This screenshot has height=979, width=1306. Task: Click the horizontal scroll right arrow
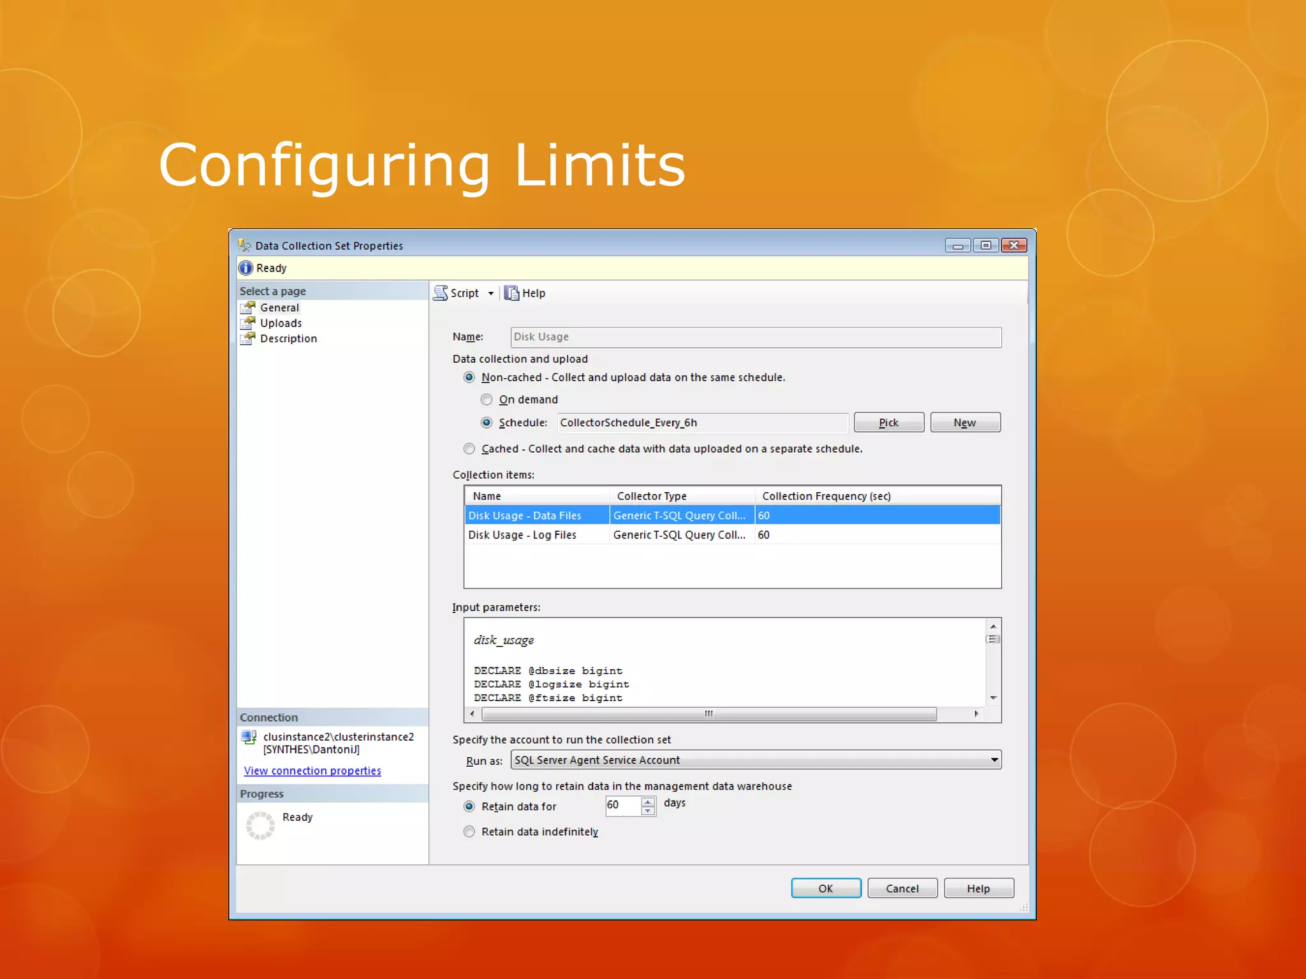tap(976, 714)
